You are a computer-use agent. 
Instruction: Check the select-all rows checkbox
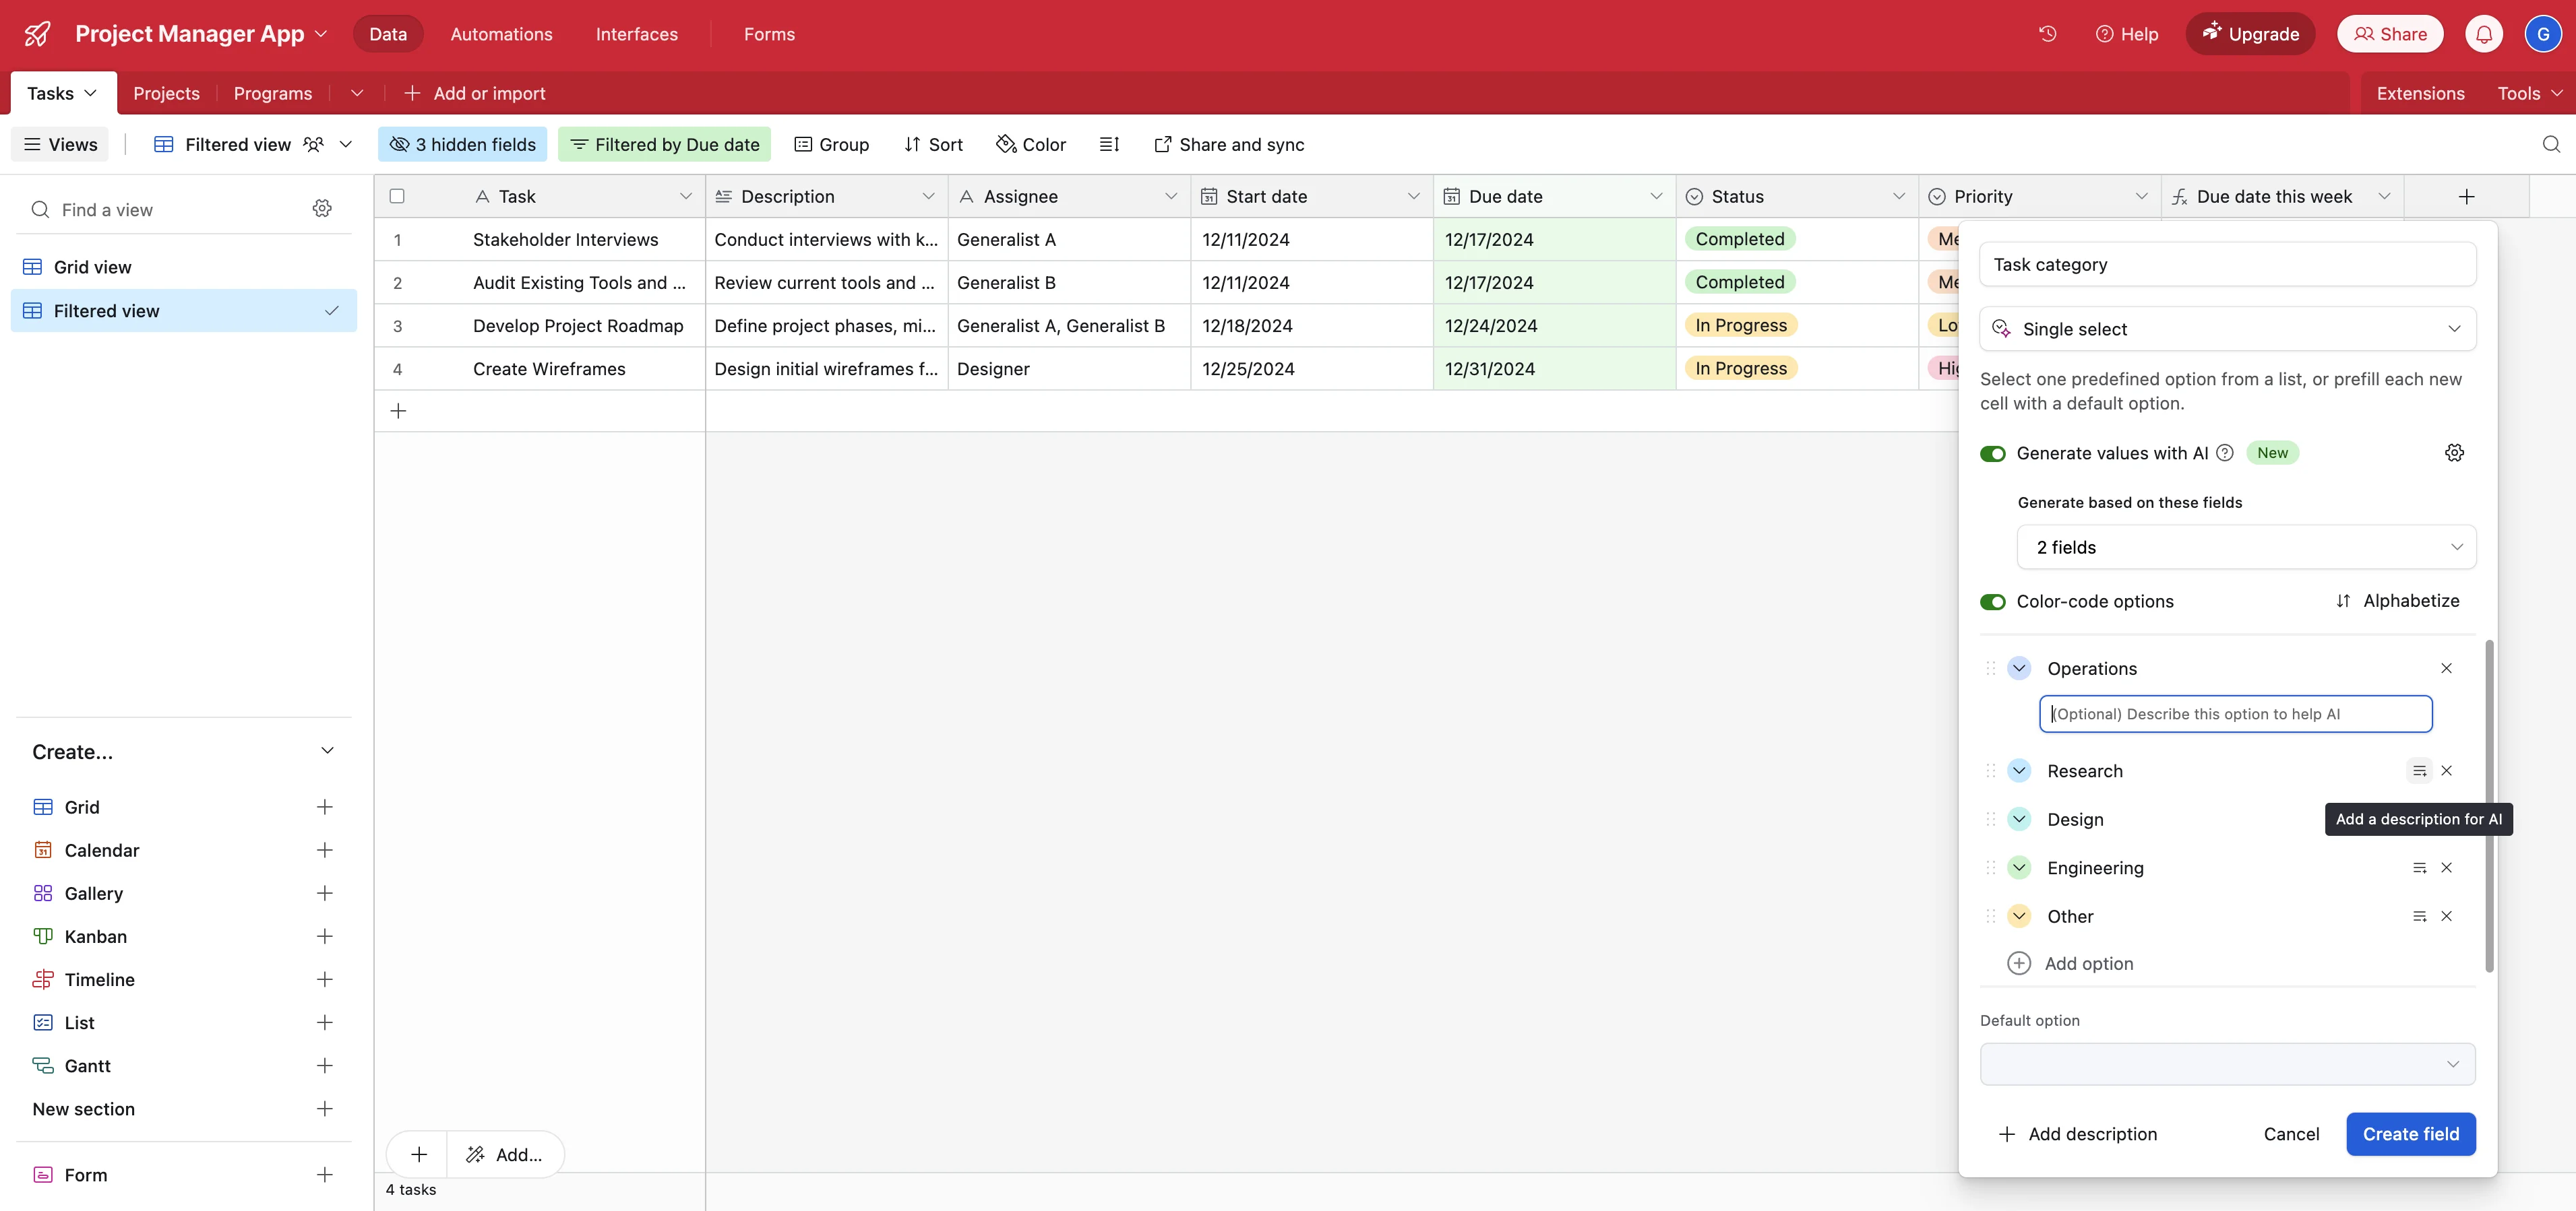pyautogui.click(x=397, y=197)
